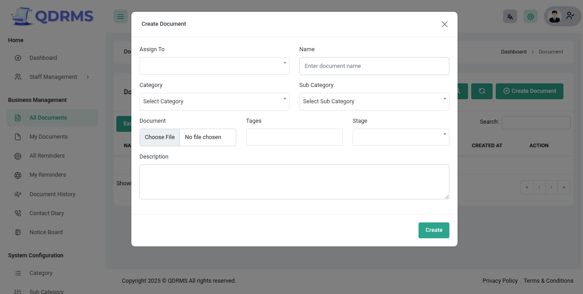583x294 pixels.
Task: Open My Documents in sidebar
Action: (48, 137)
